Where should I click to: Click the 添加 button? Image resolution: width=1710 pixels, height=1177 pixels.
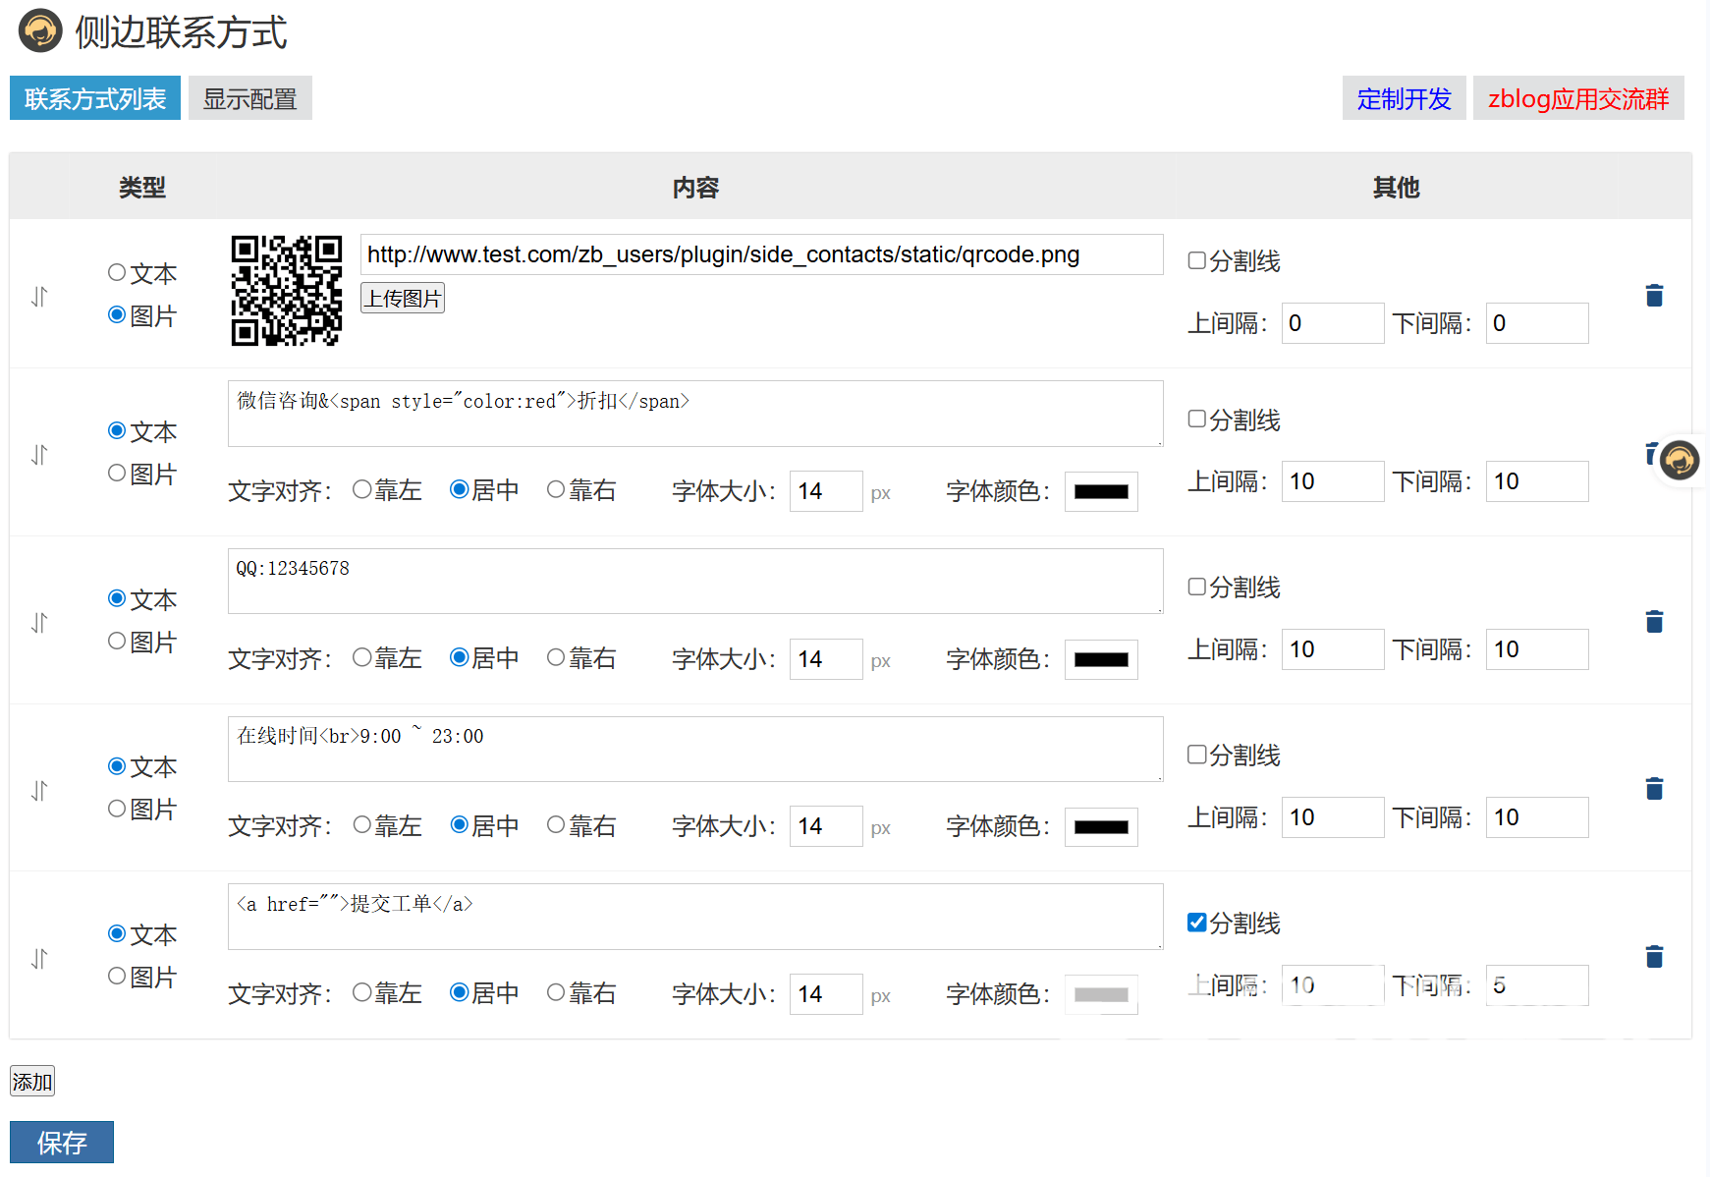coord(32,1081)
